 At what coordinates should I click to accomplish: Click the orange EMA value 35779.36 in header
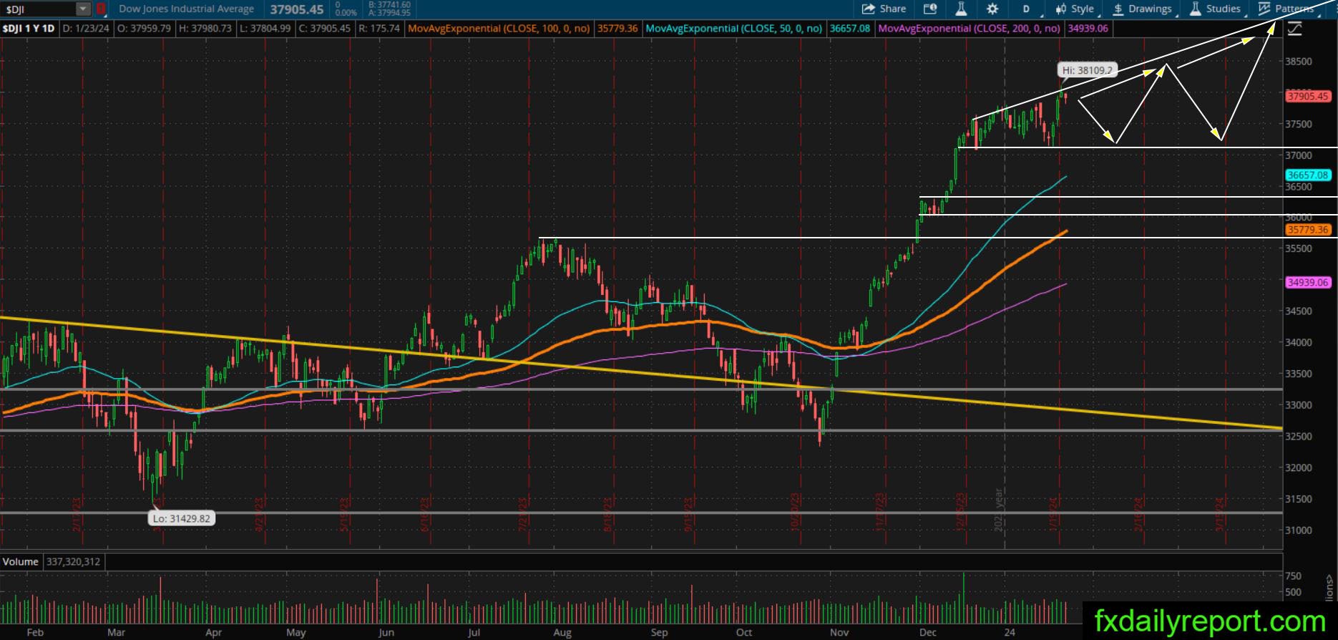[617, 29]
